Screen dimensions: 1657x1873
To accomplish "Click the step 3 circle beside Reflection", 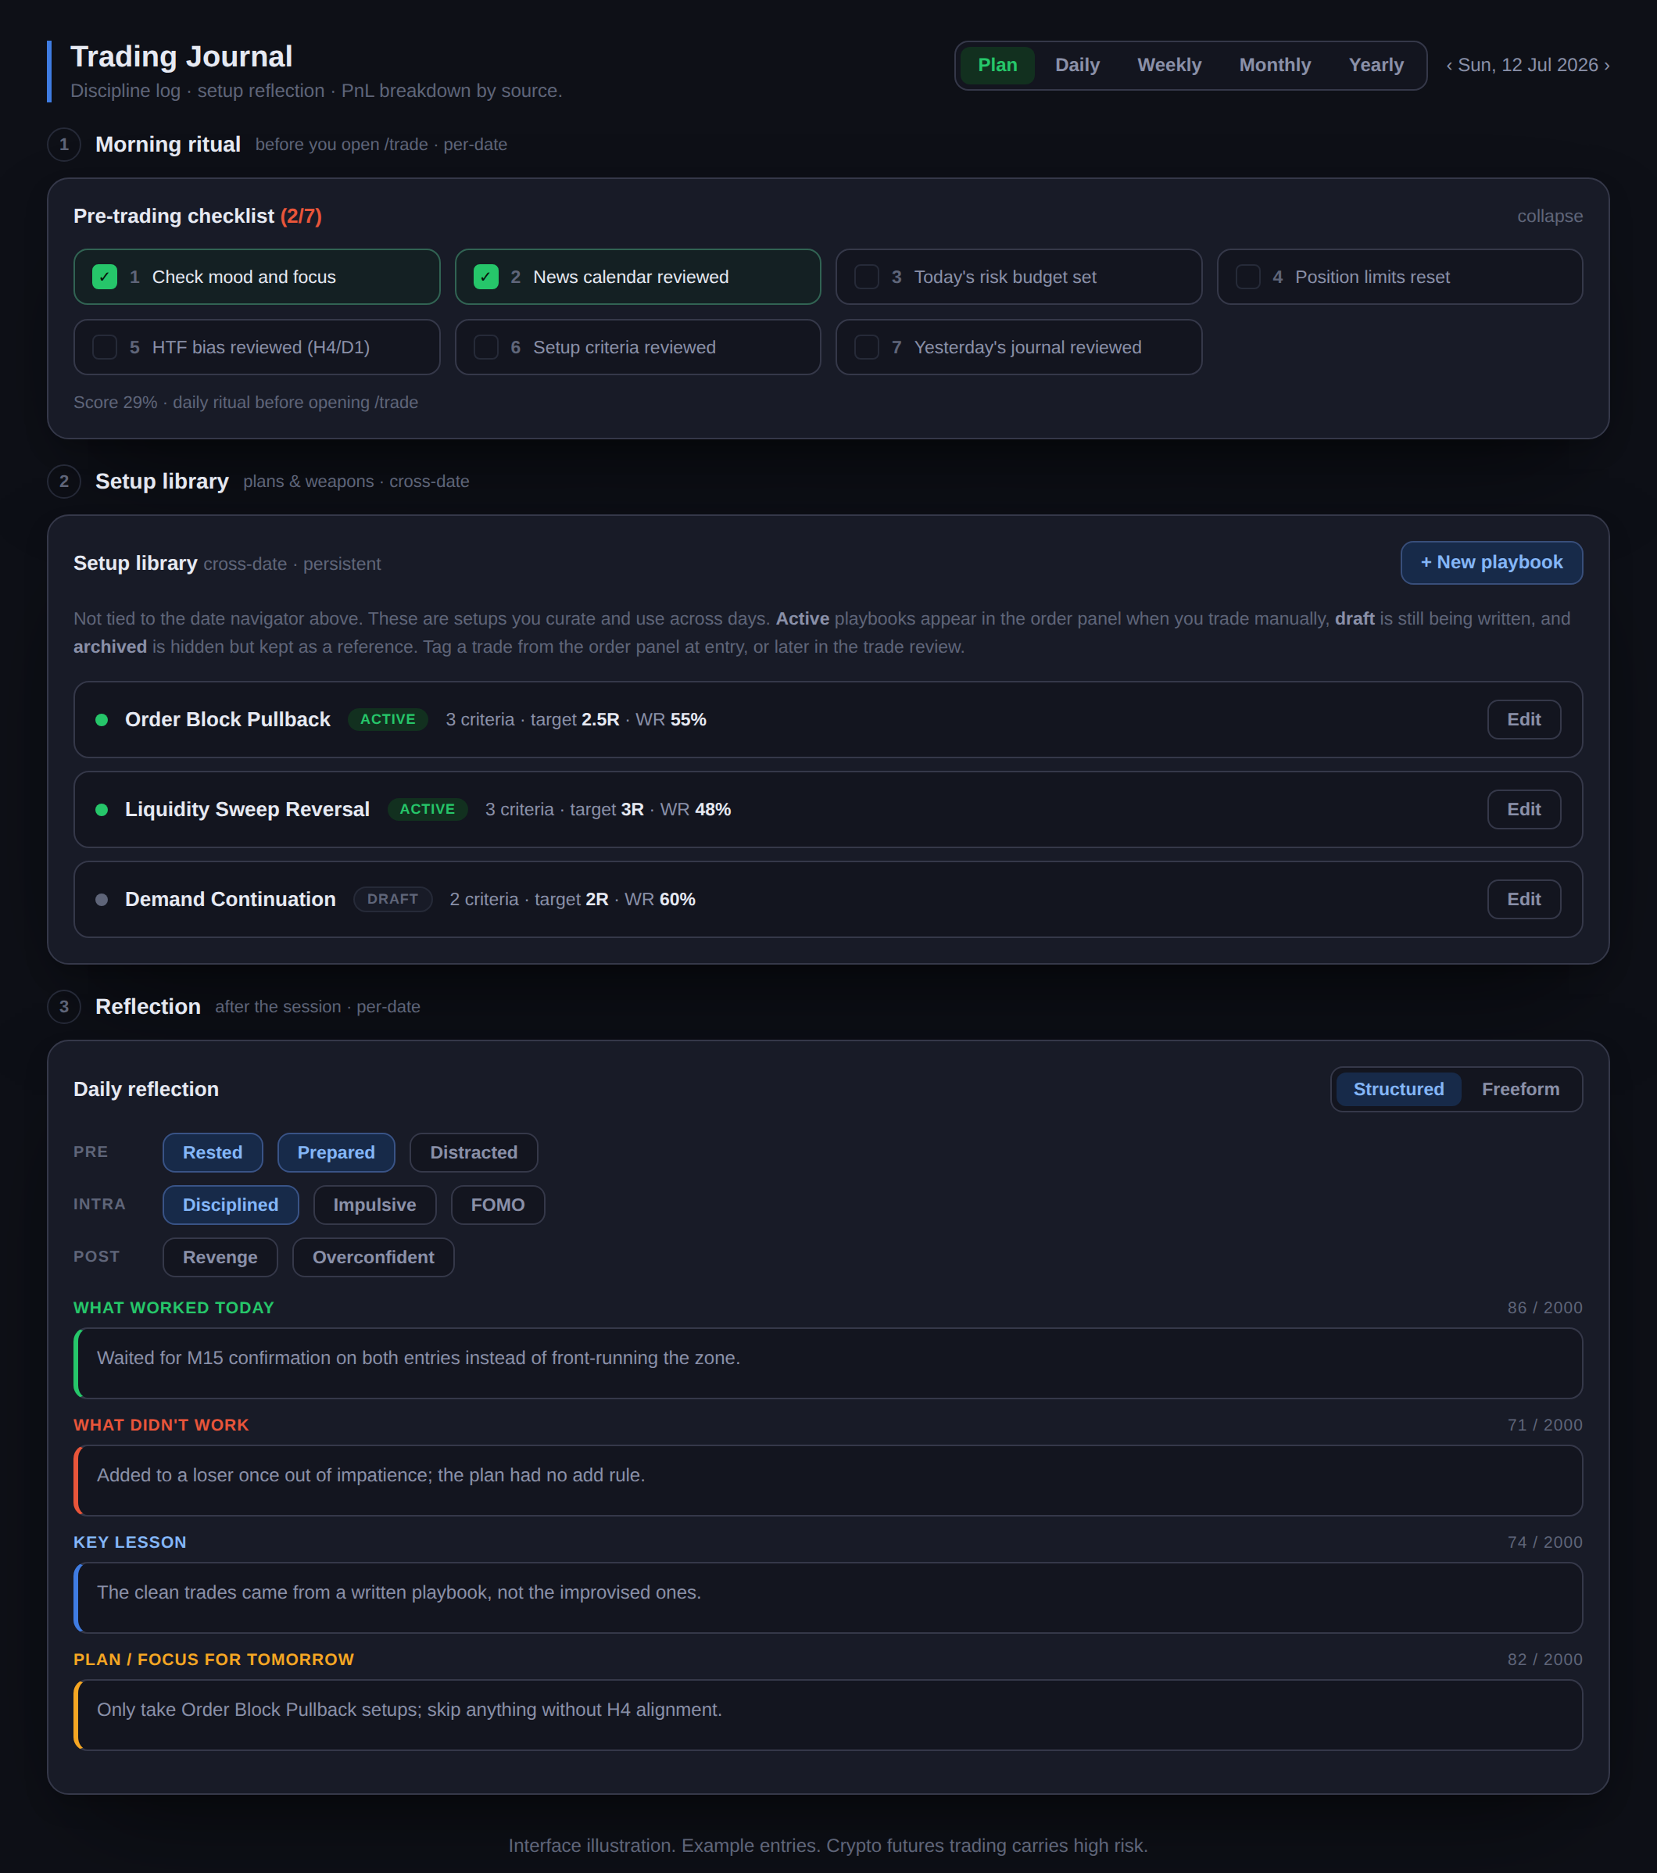I will [x=64, y=1006].
